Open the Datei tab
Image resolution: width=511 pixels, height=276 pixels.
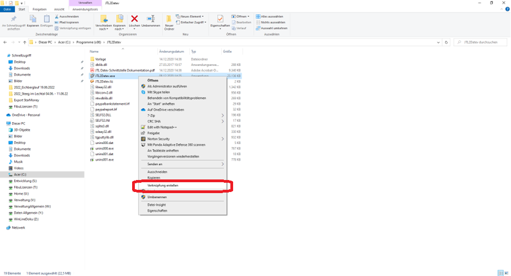[8, 9]
